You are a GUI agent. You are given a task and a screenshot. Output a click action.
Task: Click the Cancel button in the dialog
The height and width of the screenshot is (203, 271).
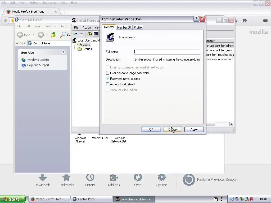point(173,130)
